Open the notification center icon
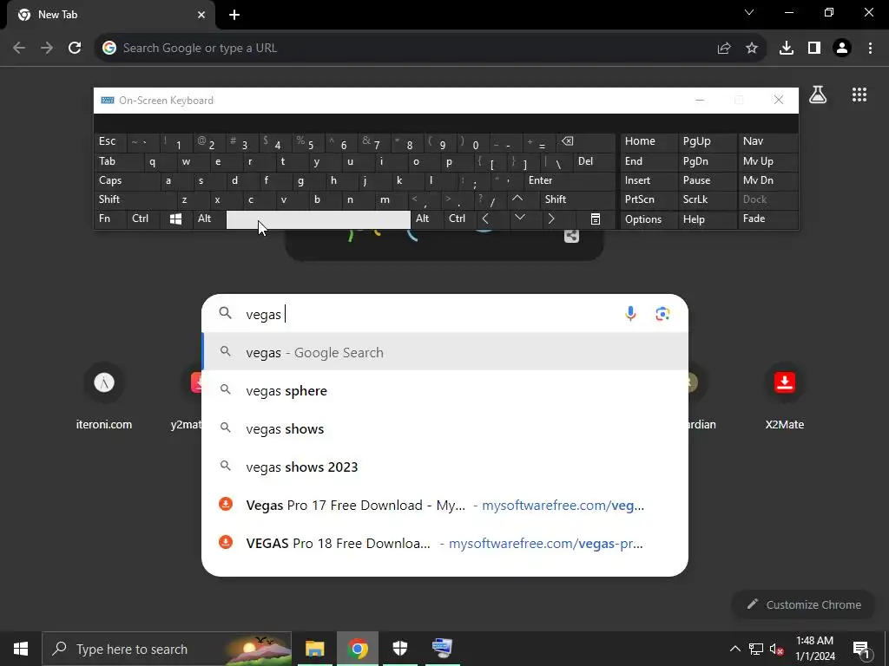The height and width of the screenshot is (666, 889). click(x=861, y=649)
